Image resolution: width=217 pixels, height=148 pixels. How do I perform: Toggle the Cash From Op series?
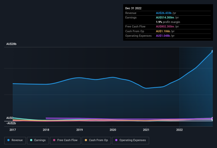coord(96,140)
